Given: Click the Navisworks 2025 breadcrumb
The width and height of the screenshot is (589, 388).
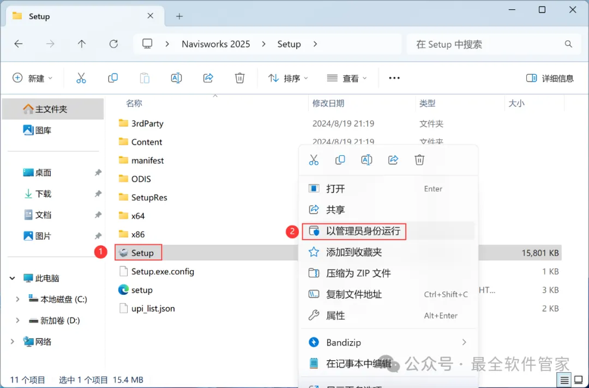Looking at the screenshot, I should tap(215, 44).
